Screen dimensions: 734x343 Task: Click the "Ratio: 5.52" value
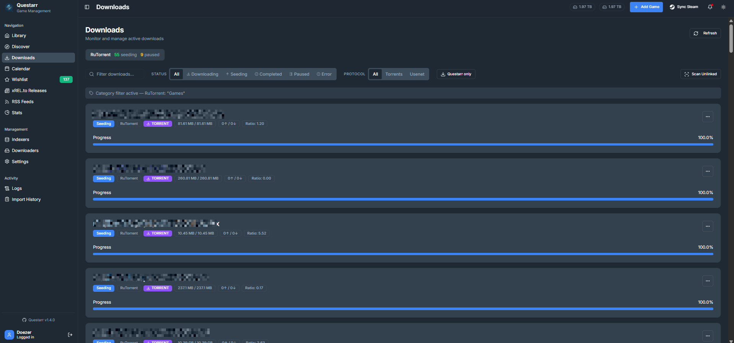click(257, 233)
